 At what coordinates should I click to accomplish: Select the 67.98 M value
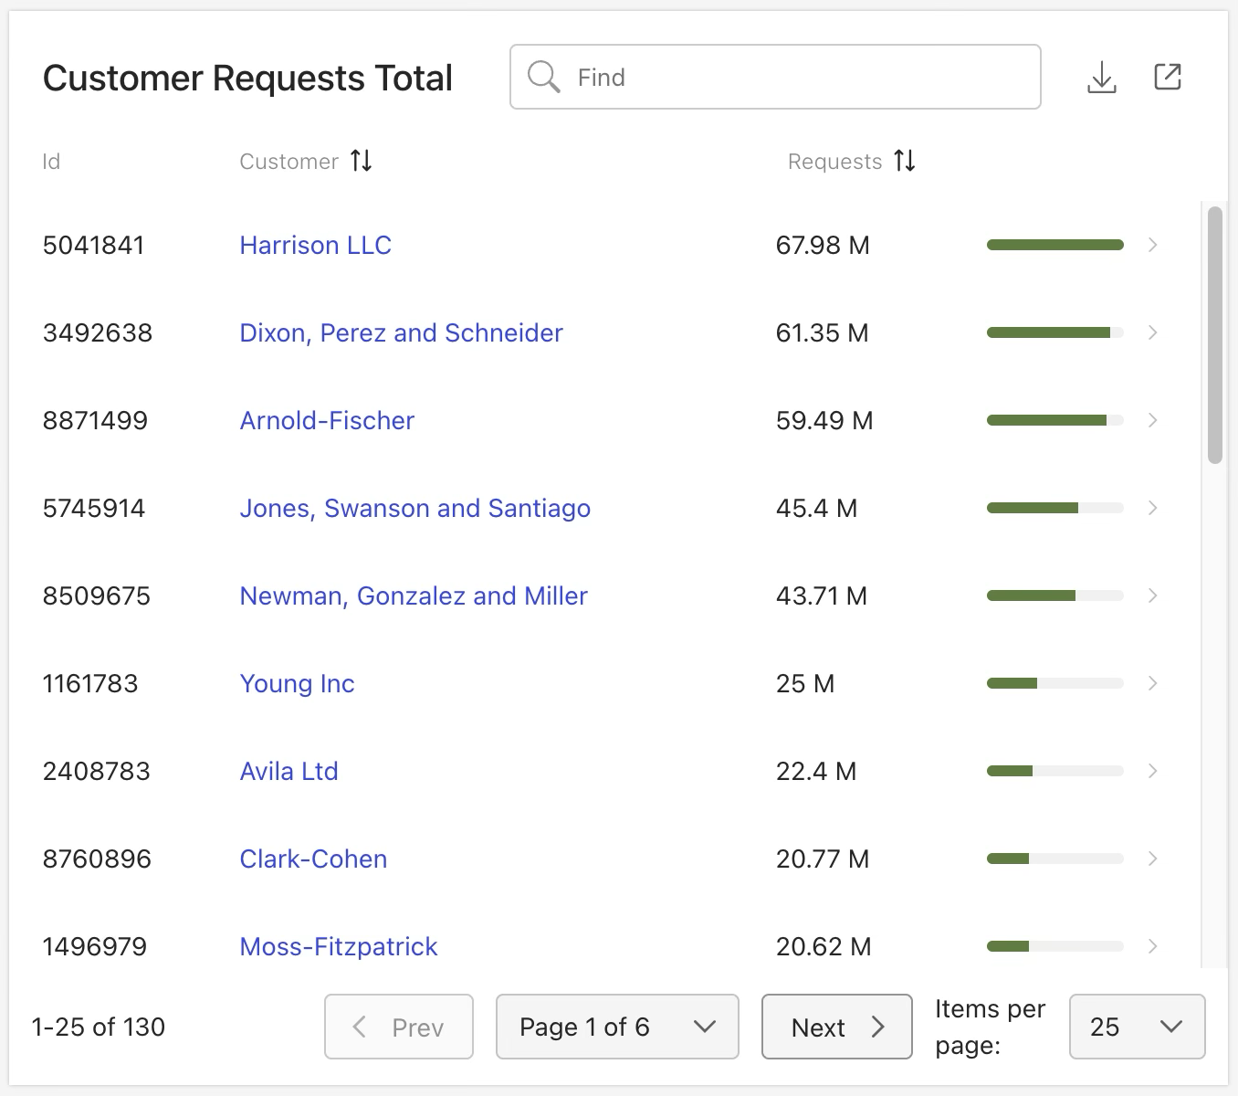coord(823,245)
